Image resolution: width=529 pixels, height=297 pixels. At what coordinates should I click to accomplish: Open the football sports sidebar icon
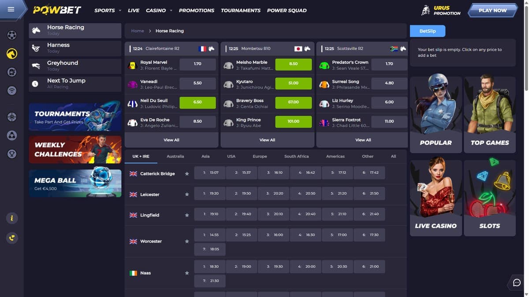(12, 34)
